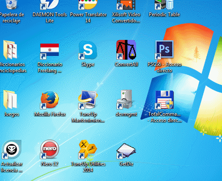Click the "Mozilla Firefox" label text

coord(50,114)
